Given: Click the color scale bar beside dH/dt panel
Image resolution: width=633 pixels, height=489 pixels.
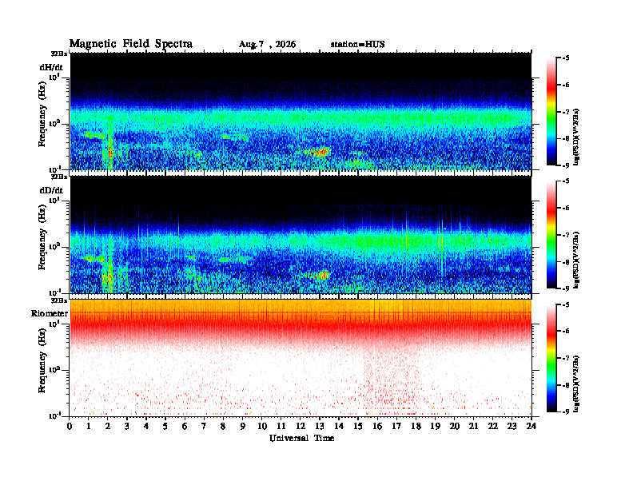Looking at the screenshot, I should tap(551, 112).
